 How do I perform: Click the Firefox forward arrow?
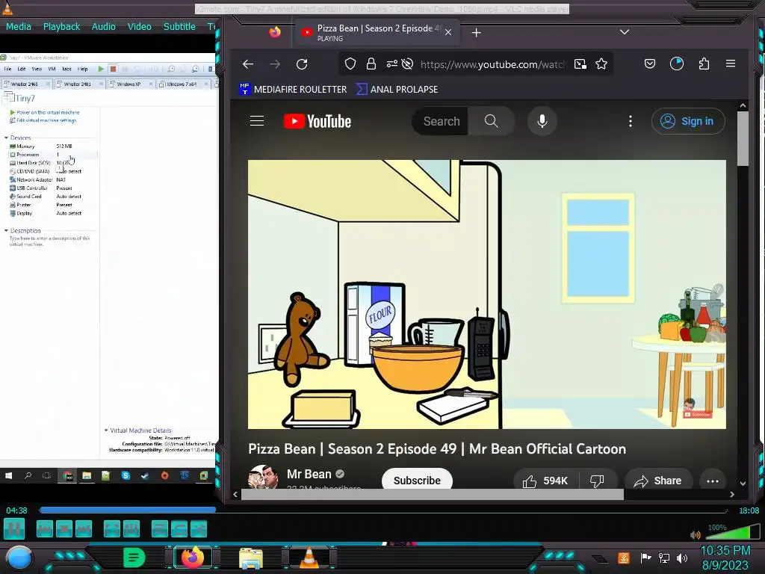point(275,64)
